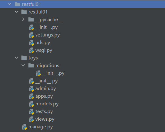This screenshot has height=132, width=165.
Task: Collapse the toys folder
Action: tap(16, 58)
